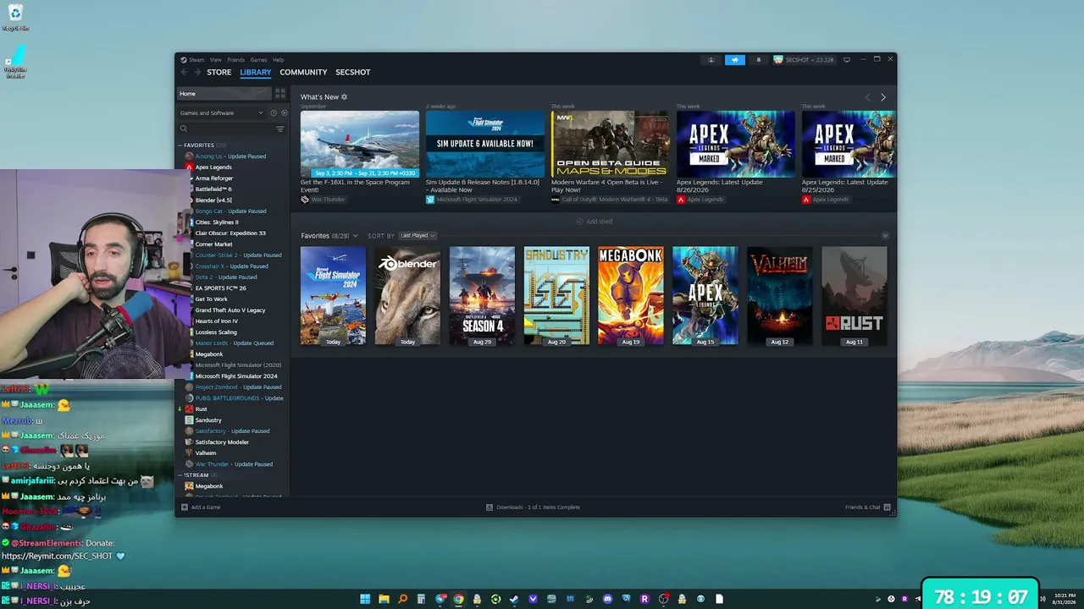This screenshot has height=609, width=1084.
Task: Open the Help menu
Action: coord(278,60)
